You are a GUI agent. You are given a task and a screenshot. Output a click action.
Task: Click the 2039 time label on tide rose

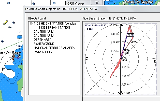point(130,35)
